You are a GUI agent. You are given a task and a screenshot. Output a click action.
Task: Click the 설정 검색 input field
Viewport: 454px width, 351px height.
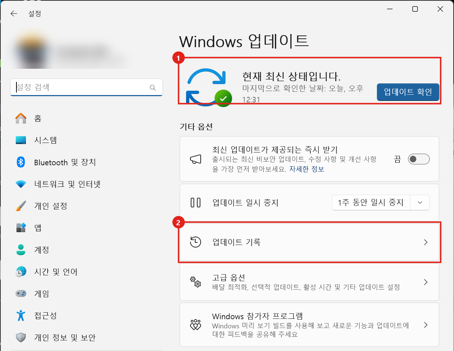(x=86, y=87)
